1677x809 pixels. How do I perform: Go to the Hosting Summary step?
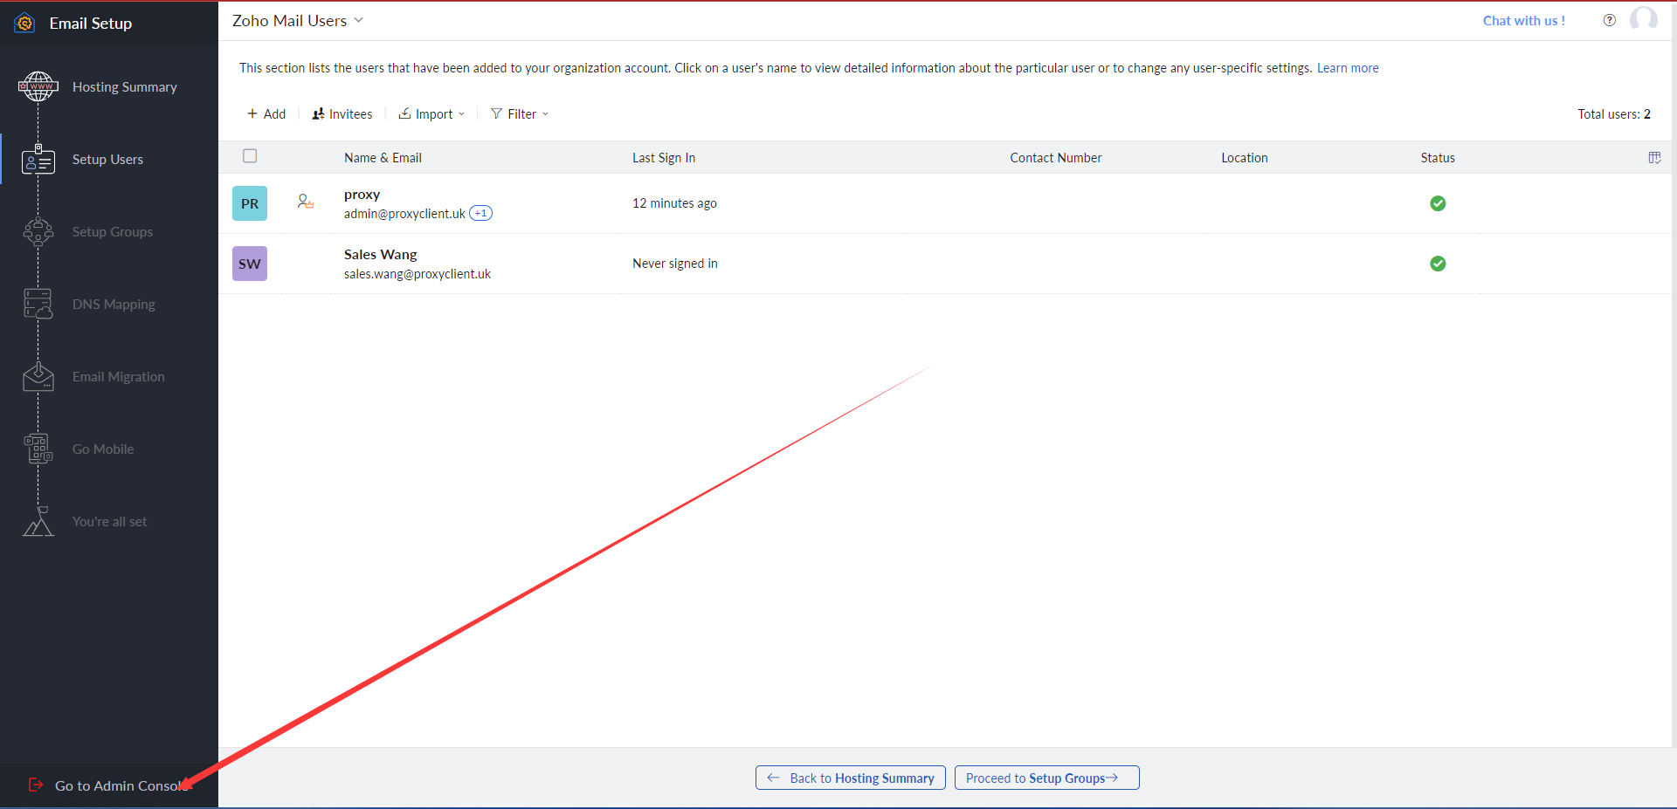tap(124, 87)
